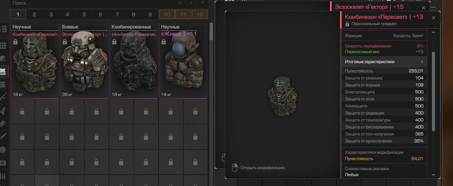Screen dimensions: 453x186
Task: Switch to inventory page 2 tab
Action: point(34,14)
